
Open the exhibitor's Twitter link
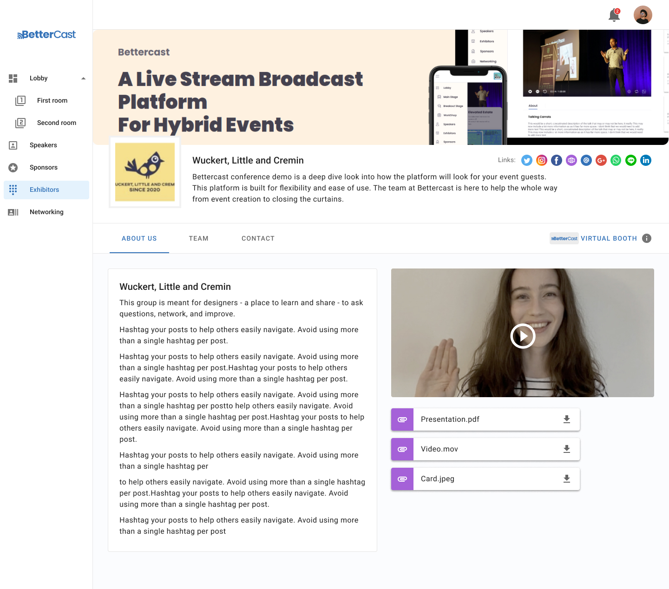pos(526,160)
